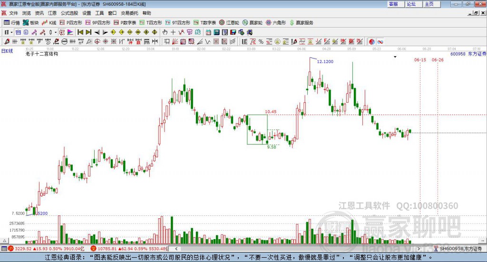
Task: Open the T四方形 tool
Action: pyautogui.click(x=151, y=23)
